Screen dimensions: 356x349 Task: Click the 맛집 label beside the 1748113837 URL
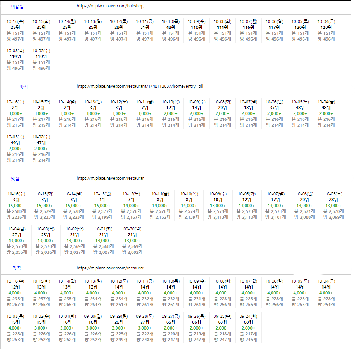[x=24, y=87]
